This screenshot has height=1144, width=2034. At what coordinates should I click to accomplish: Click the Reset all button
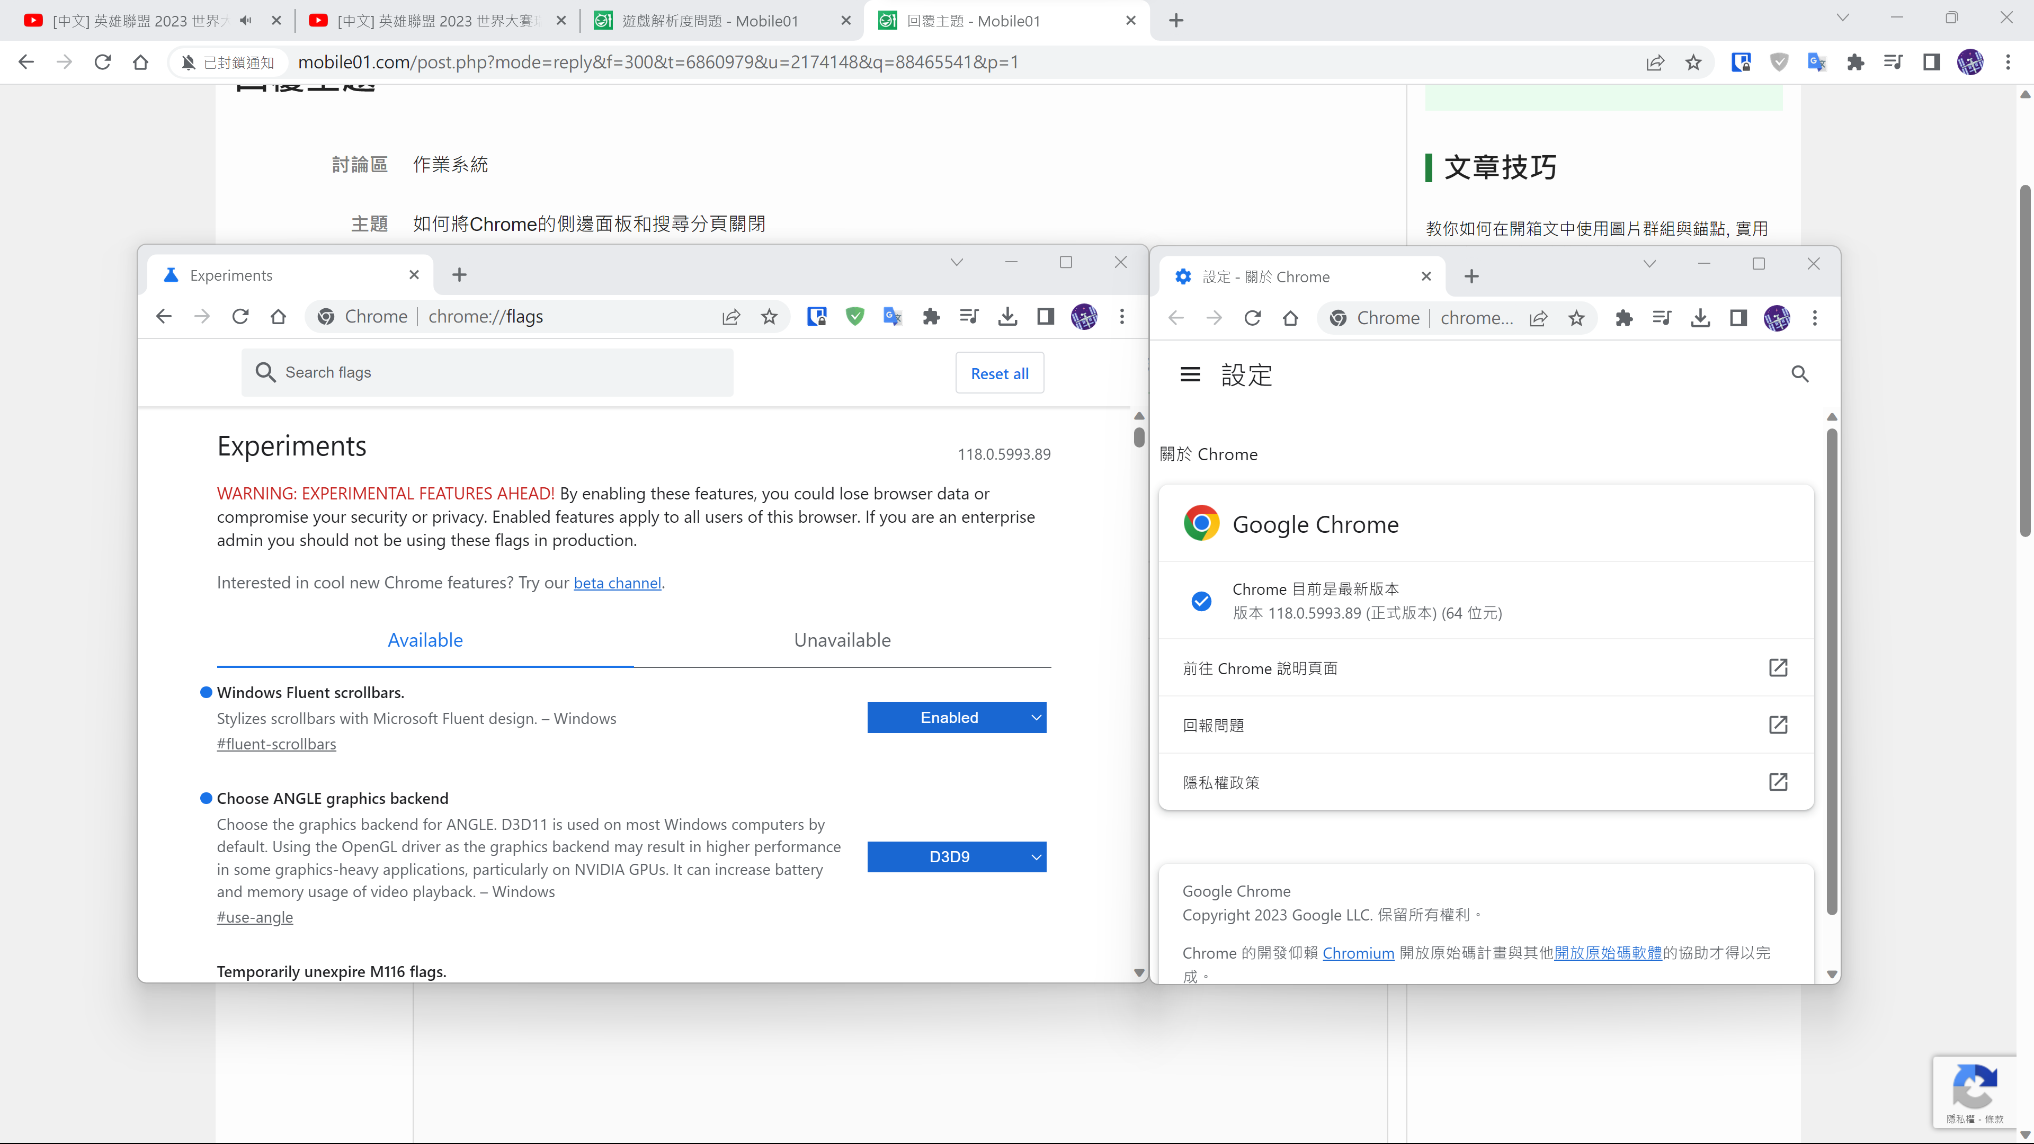pos(999,373)
